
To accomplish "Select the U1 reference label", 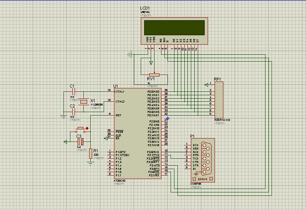I will (116, 86).
